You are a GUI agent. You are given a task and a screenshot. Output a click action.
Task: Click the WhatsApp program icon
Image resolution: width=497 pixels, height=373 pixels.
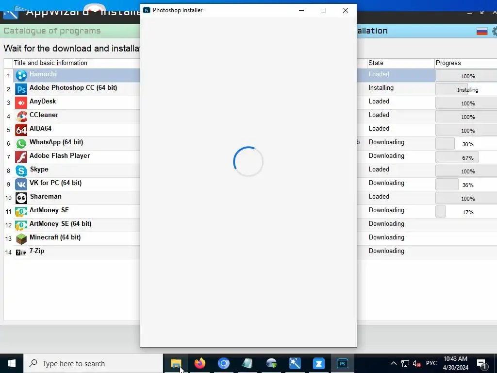(21, 144)
